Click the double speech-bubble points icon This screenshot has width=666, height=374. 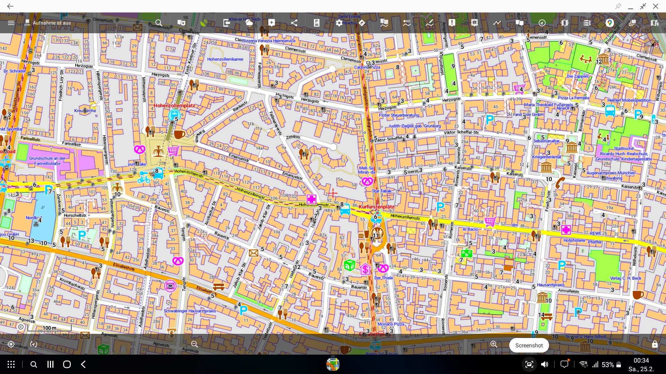[519, 23]
